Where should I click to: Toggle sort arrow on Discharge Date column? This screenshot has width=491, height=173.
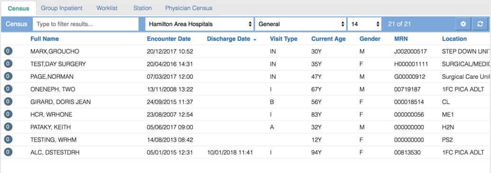255,40
